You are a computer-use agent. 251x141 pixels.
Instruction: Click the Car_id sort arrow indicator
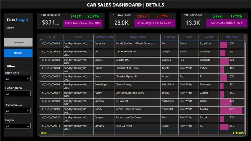point(41,39)
